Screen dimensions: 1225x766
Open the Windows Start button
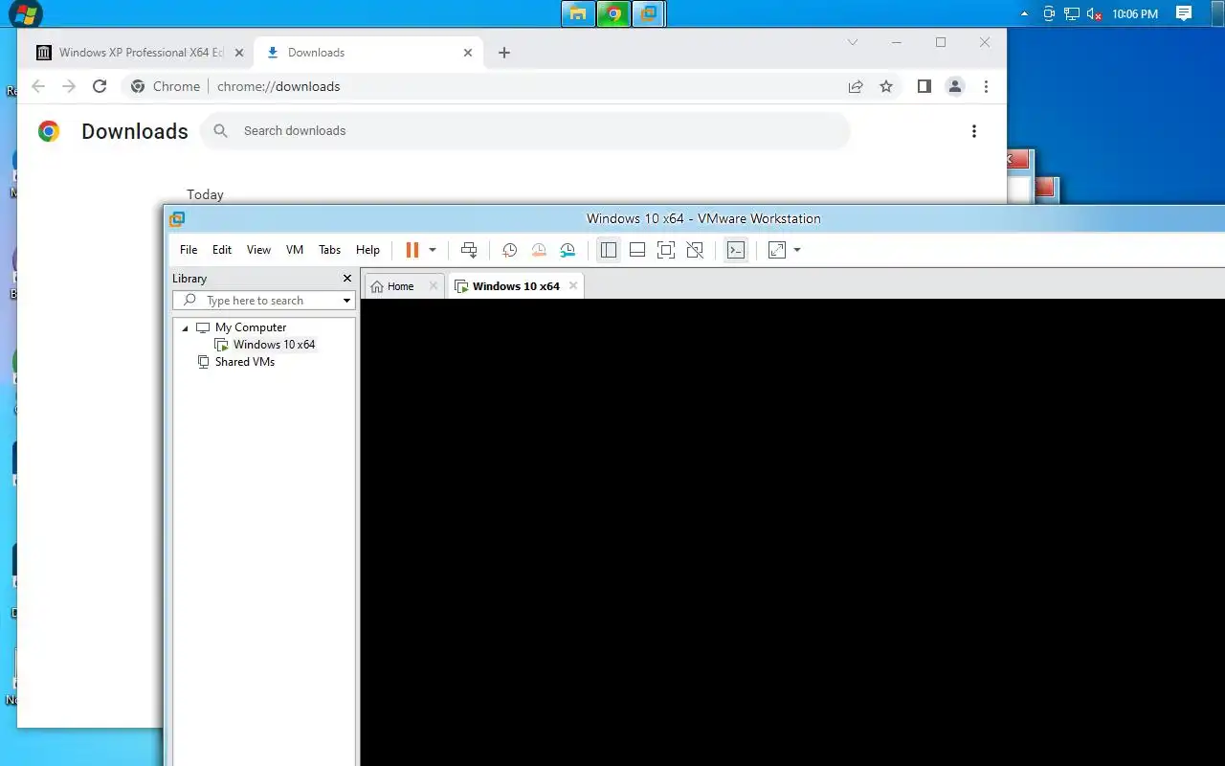[25, 13]
